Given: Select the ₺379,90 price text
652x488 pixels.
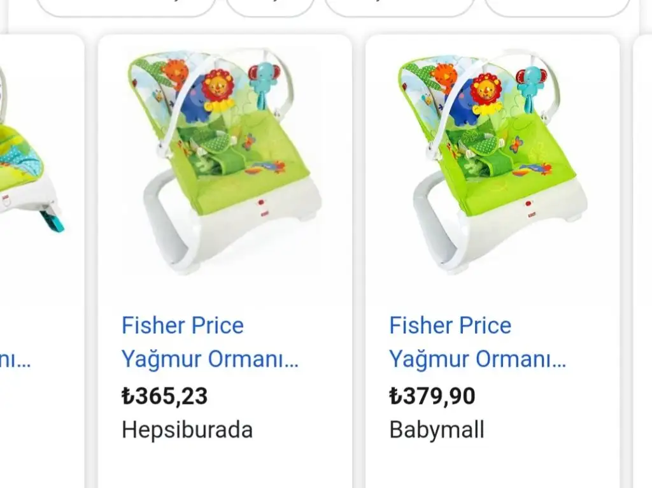Looking at the screenshot, I should pyautogui.click(x=432, y=396).
